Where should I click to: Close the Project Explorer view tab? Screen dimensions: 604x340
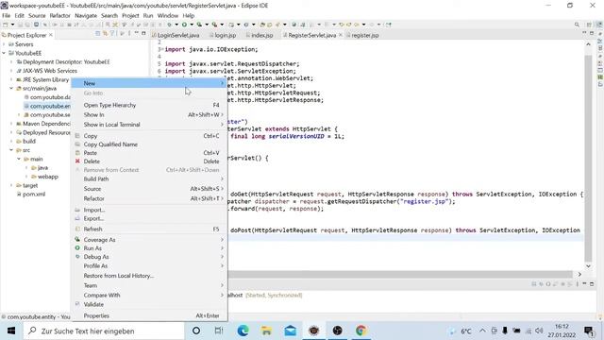[x=51, y=35]
